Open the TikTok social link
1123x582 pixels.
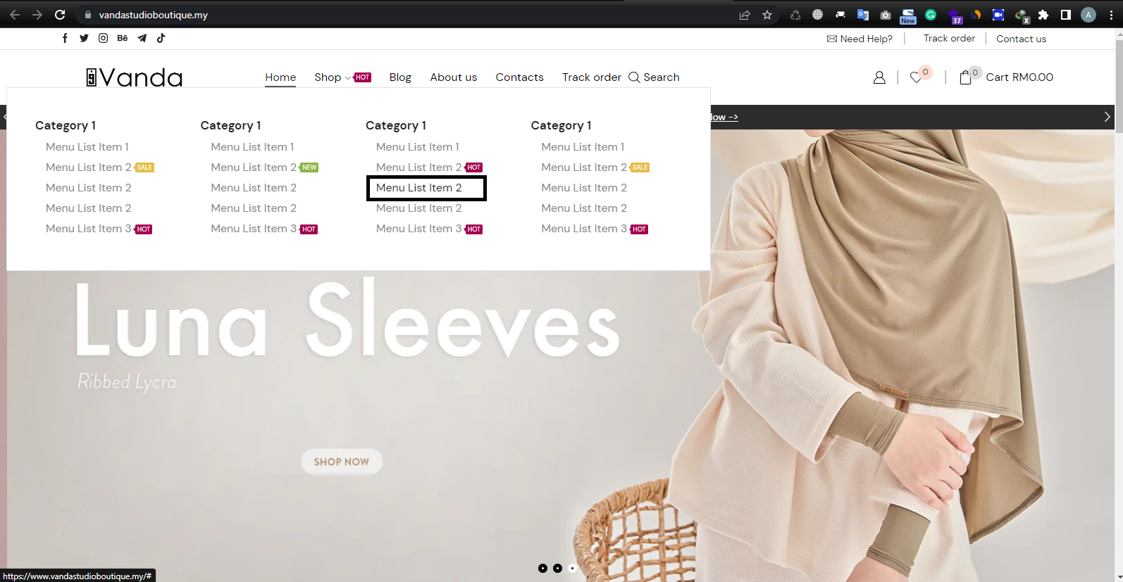click(161, 38)
